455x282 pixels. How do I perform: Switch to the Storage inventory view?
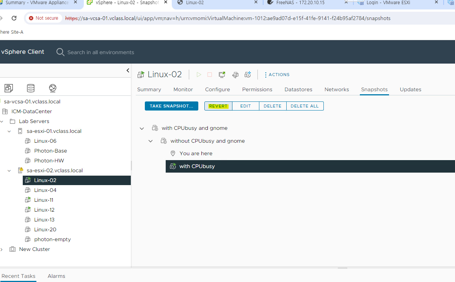(31, 88)
